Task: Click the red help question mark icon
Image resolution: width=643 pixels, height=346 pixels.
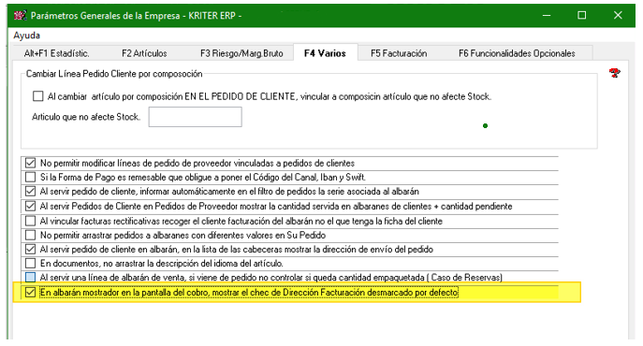Action: (614, 73)
